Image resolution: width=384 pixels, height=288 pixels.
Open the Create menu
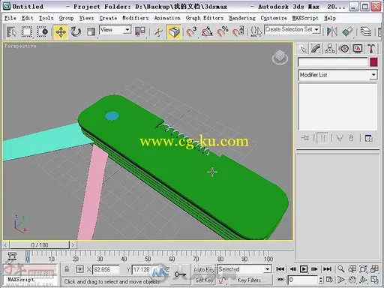click(108, 18)
